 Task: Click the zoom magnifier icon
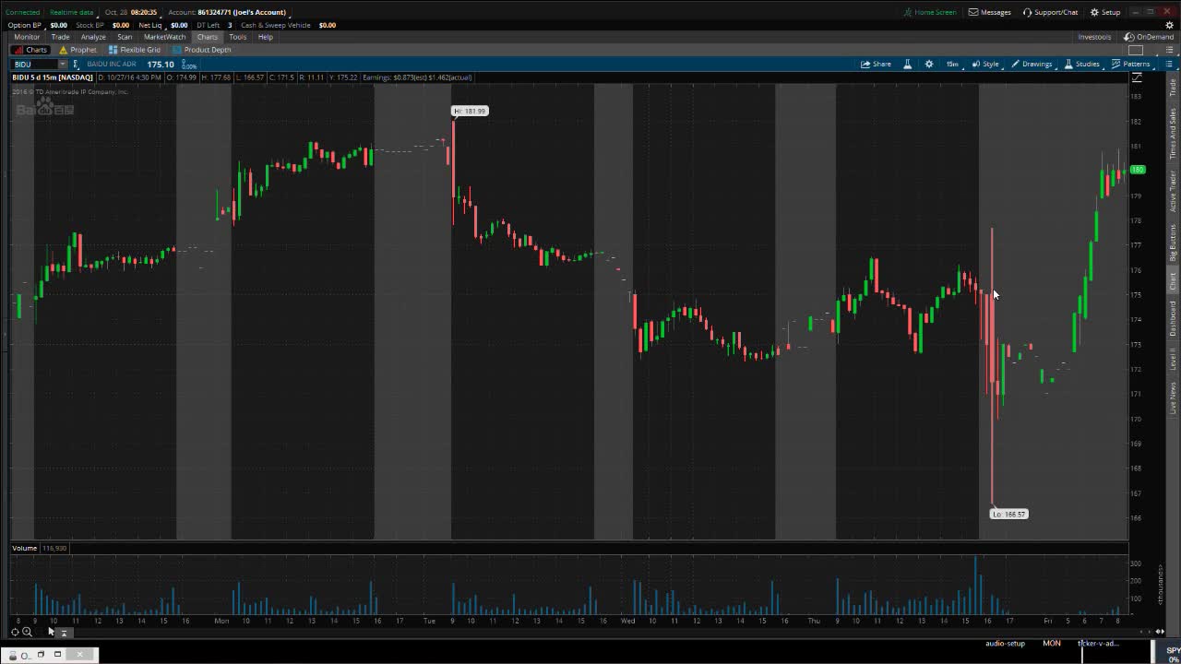(x=27, y=632)
